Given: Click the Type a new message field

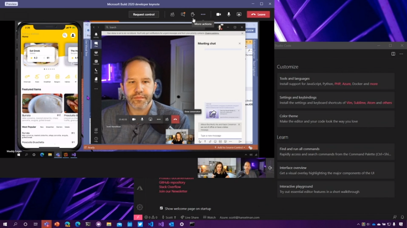Looking at the screenshot, I should point(220,136).
